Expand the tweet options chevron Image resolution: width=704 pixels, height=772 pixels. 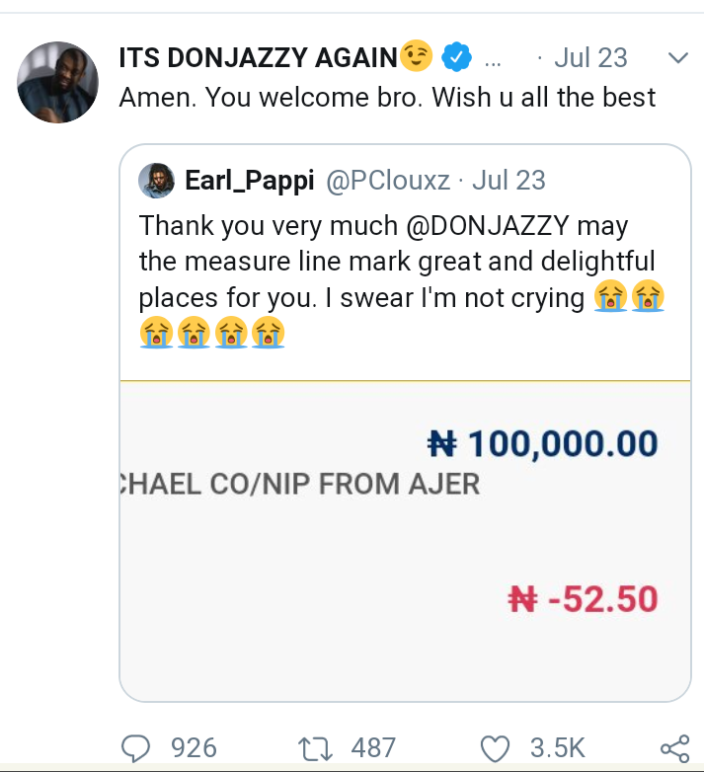677,58
